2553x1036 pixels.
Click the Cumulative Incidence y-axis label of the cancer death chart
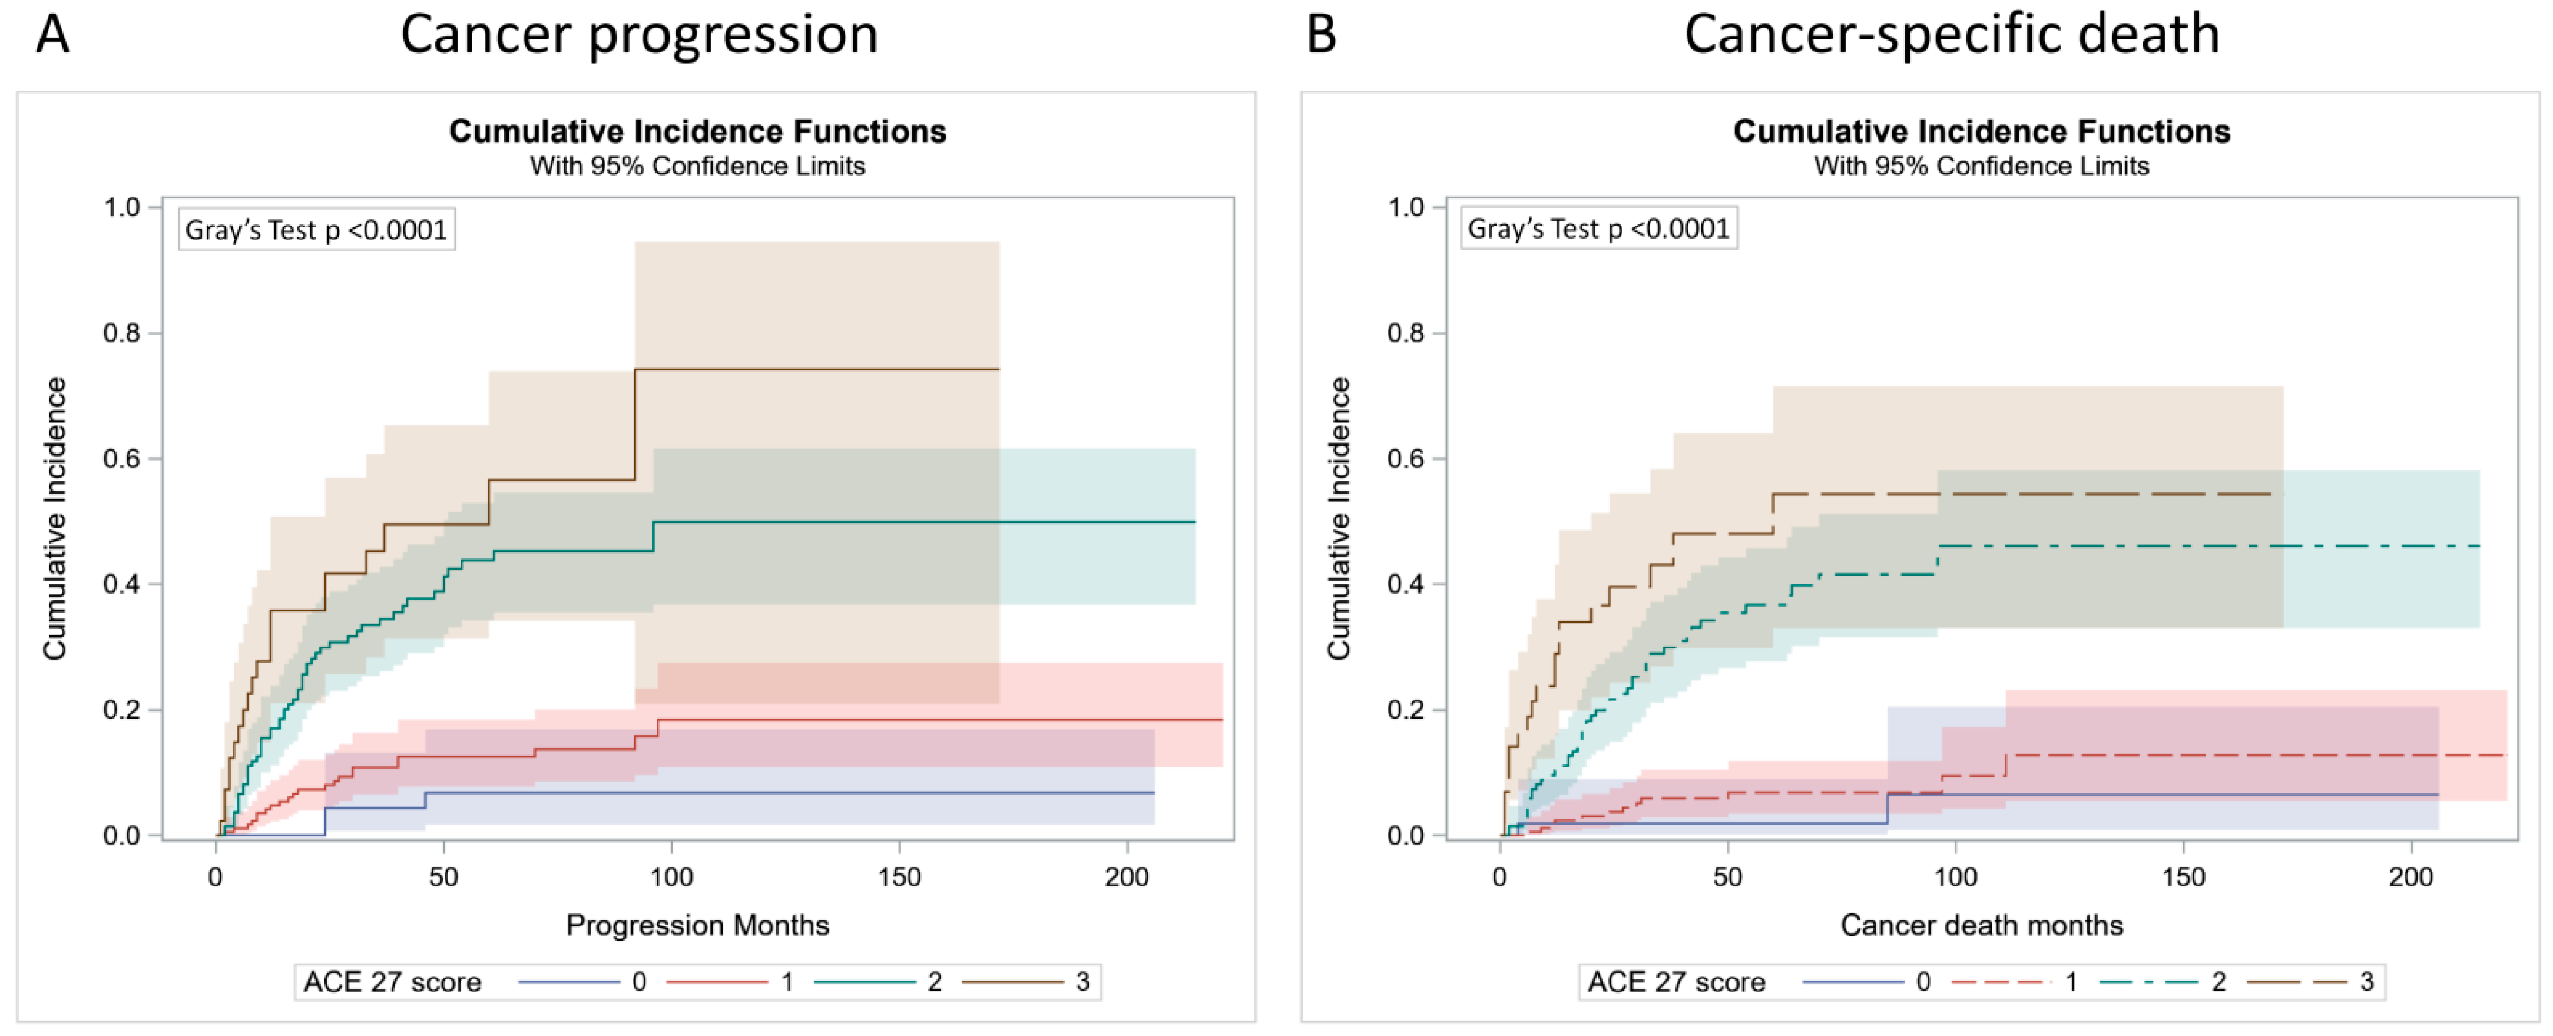(x=1339, y=518)
